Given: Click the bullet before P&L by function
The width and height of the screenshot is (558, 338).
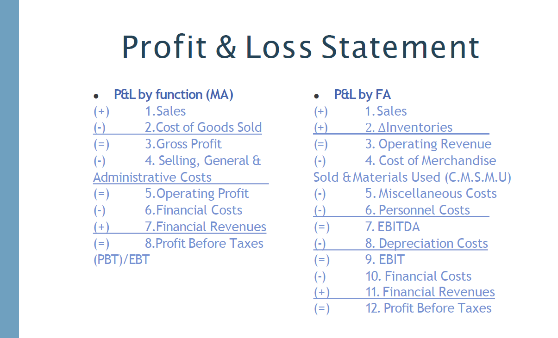Looking at the screenshot, I should pos(96,96).
